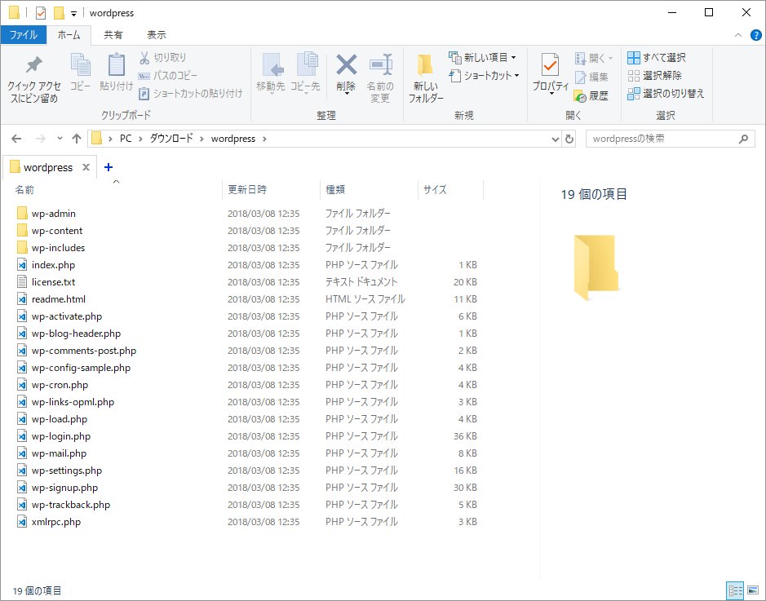The width and height of the screenshot is (766, 601).
Task: Invert selection from ribbon
Action: (x=666, y=93)
